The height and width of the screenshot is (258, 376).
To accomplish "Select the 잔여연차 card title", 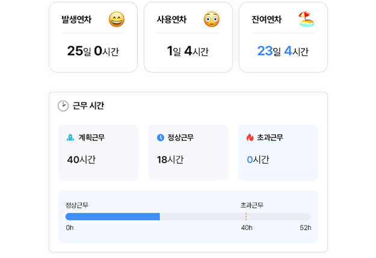I will pyautogui.click(x=267, y=20).
